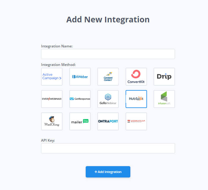Click into the API Key field
Viewport: 208px width, 190px height.
108,148
